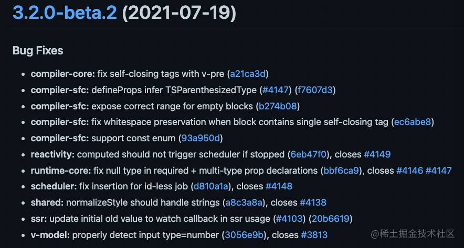This screenshot has width=464, height=248.
Task: Open commit ec6abe8 whitespace preservation fix
Action: (413, 122)
